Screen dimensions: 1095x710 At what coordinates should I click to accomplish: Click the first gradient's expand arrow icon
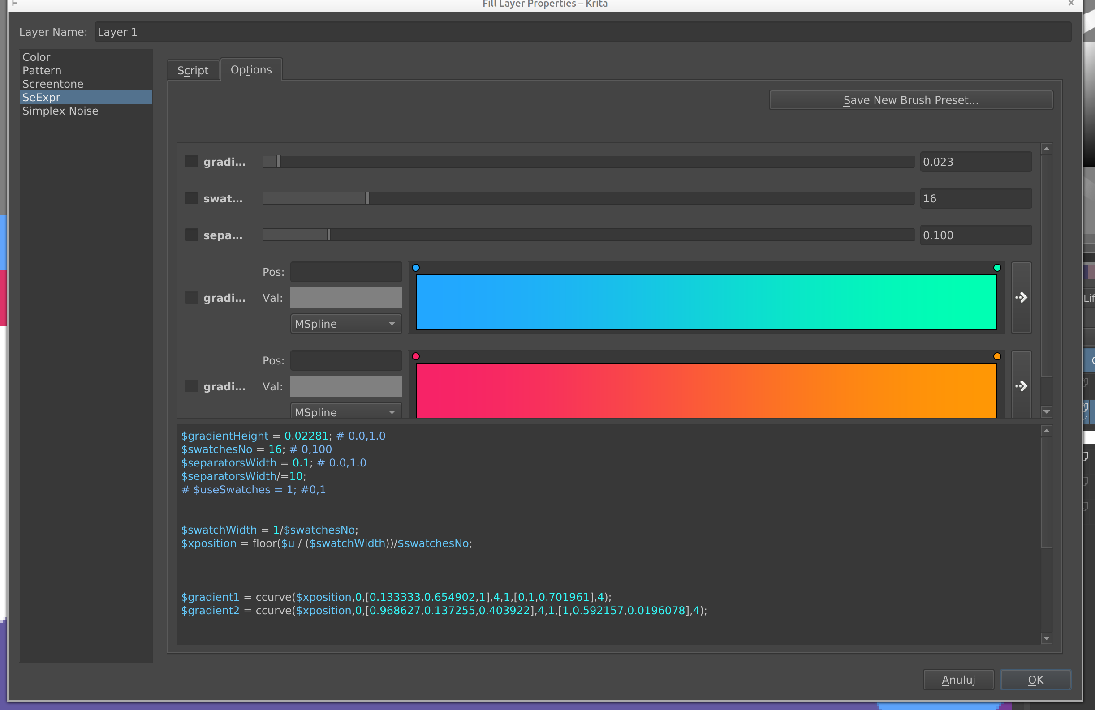pyautogui.click(x=1021, y=298)
